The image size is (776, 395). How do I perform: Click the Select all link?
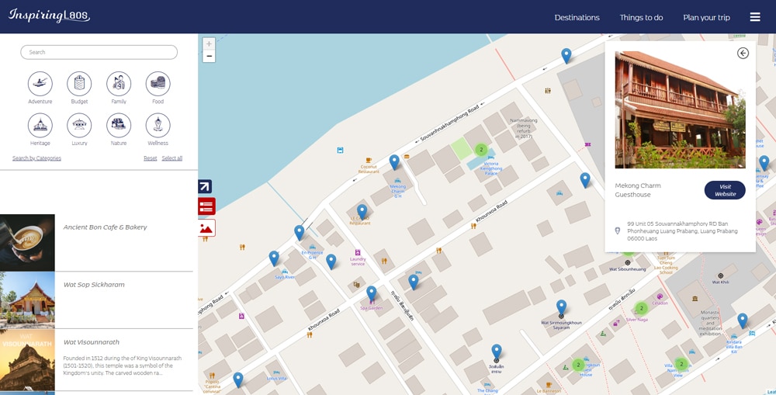coord(171,158)
